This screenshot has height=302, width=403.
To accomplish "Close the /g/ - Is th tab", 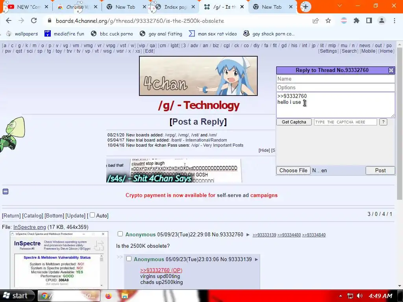I will pyautogui.click(x=242, y=7).
